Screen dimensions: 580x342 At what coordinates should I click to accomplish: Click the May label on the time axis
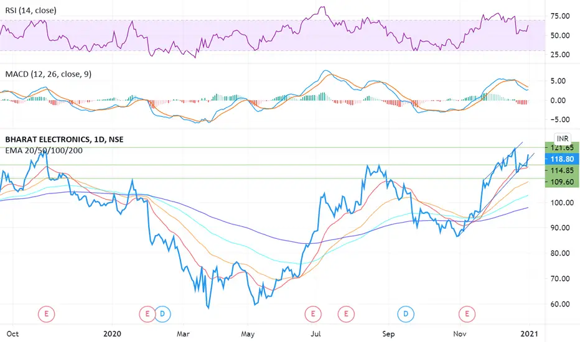[248, 334]
